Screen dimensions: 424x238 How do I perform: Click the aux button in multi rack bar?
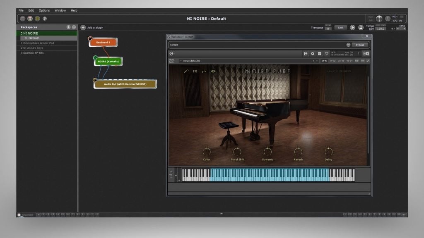(363, 61)
